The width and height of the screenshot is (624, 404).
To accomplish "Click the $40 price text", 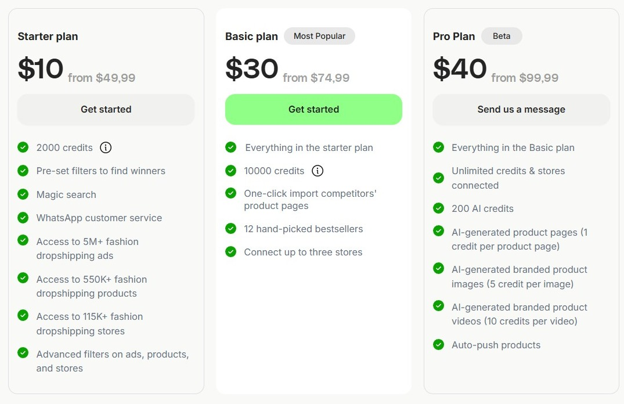I will tap(460, 68).
